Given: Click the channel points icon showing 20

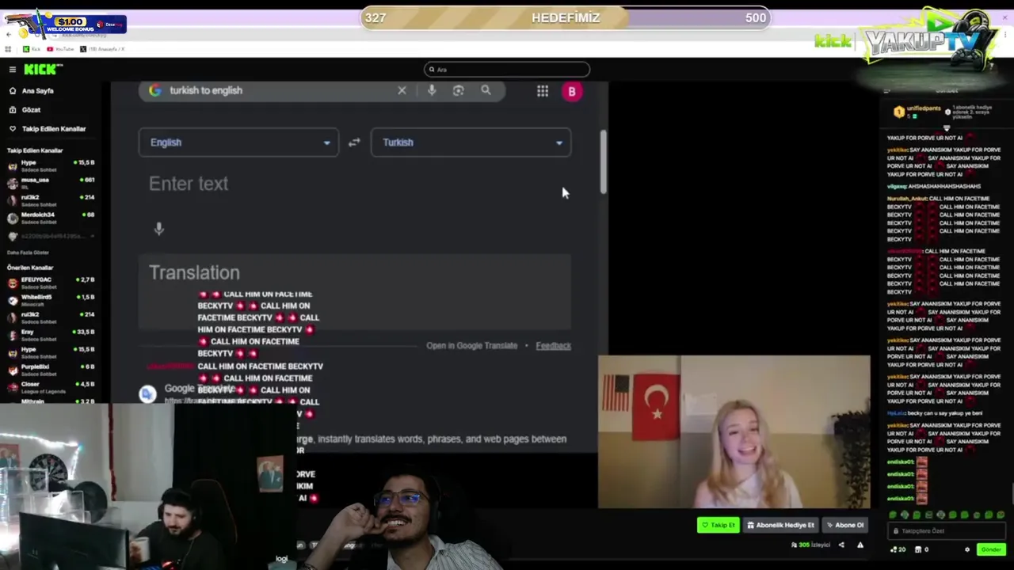Looking at the screenshot, I should [898, 549].
